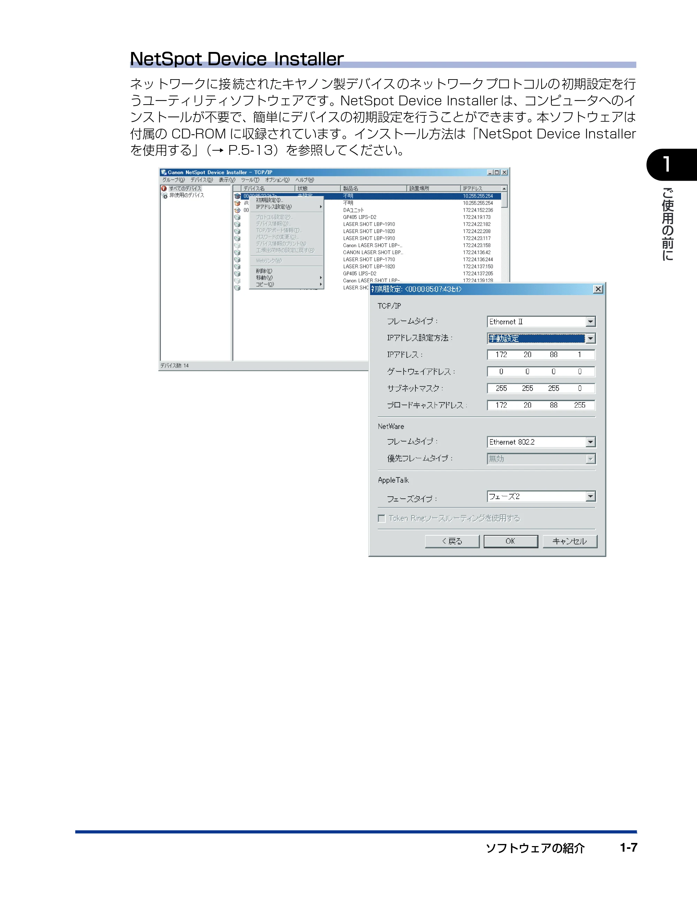Open the ヘルプ(H) menu
This screenshot has width=697, height=897.
click(305, 180)
